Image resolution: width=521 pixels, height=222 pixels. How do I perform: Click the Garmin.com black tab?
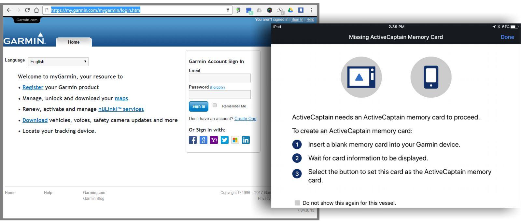click(x=27, y=20)
